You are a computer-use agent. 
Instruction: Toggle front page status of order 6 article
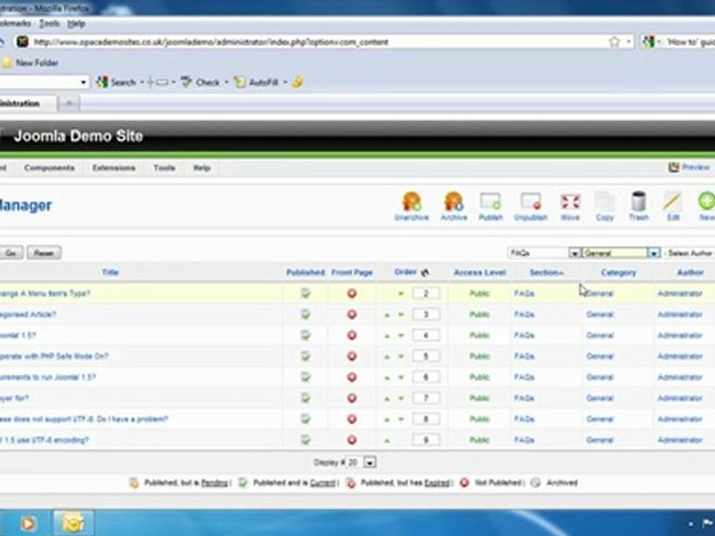[x=352, y=377]
